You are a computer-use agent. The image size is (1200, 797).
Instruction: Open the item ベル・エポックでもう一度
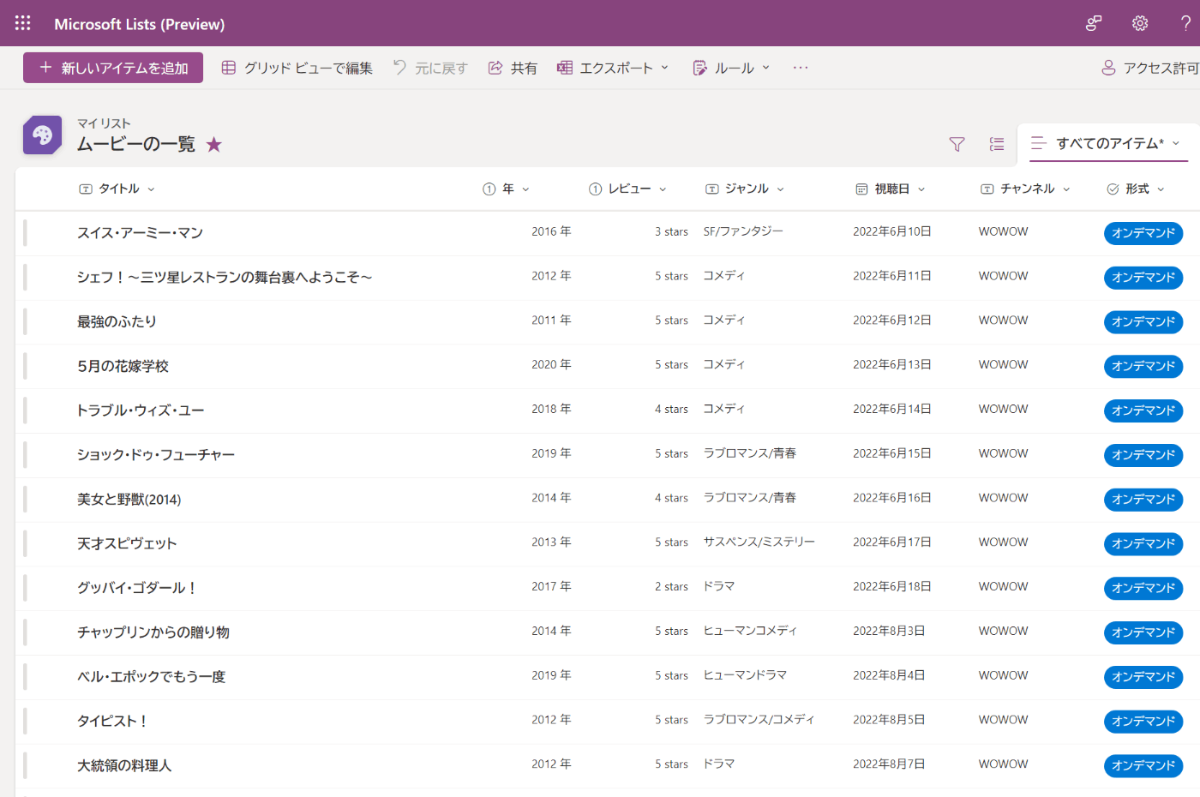151,677
